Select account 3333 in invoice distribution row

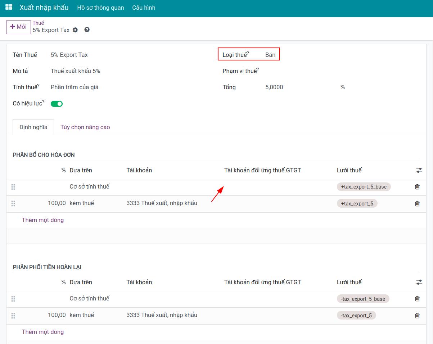pos(162,203)
